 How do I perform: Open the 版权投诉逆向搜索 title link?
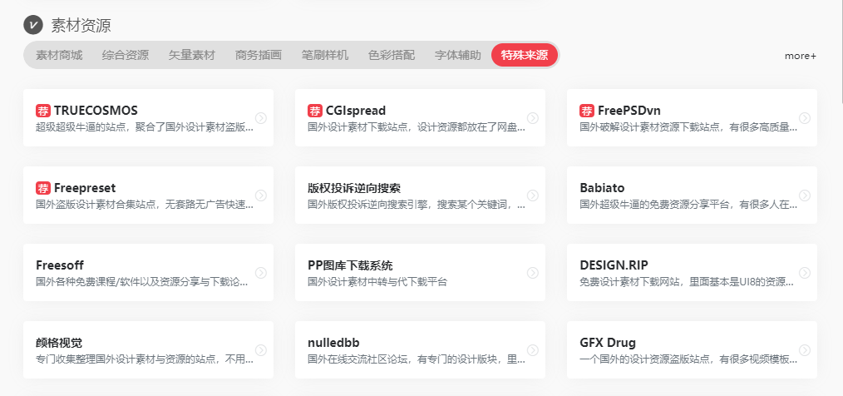tap(354, 188)
